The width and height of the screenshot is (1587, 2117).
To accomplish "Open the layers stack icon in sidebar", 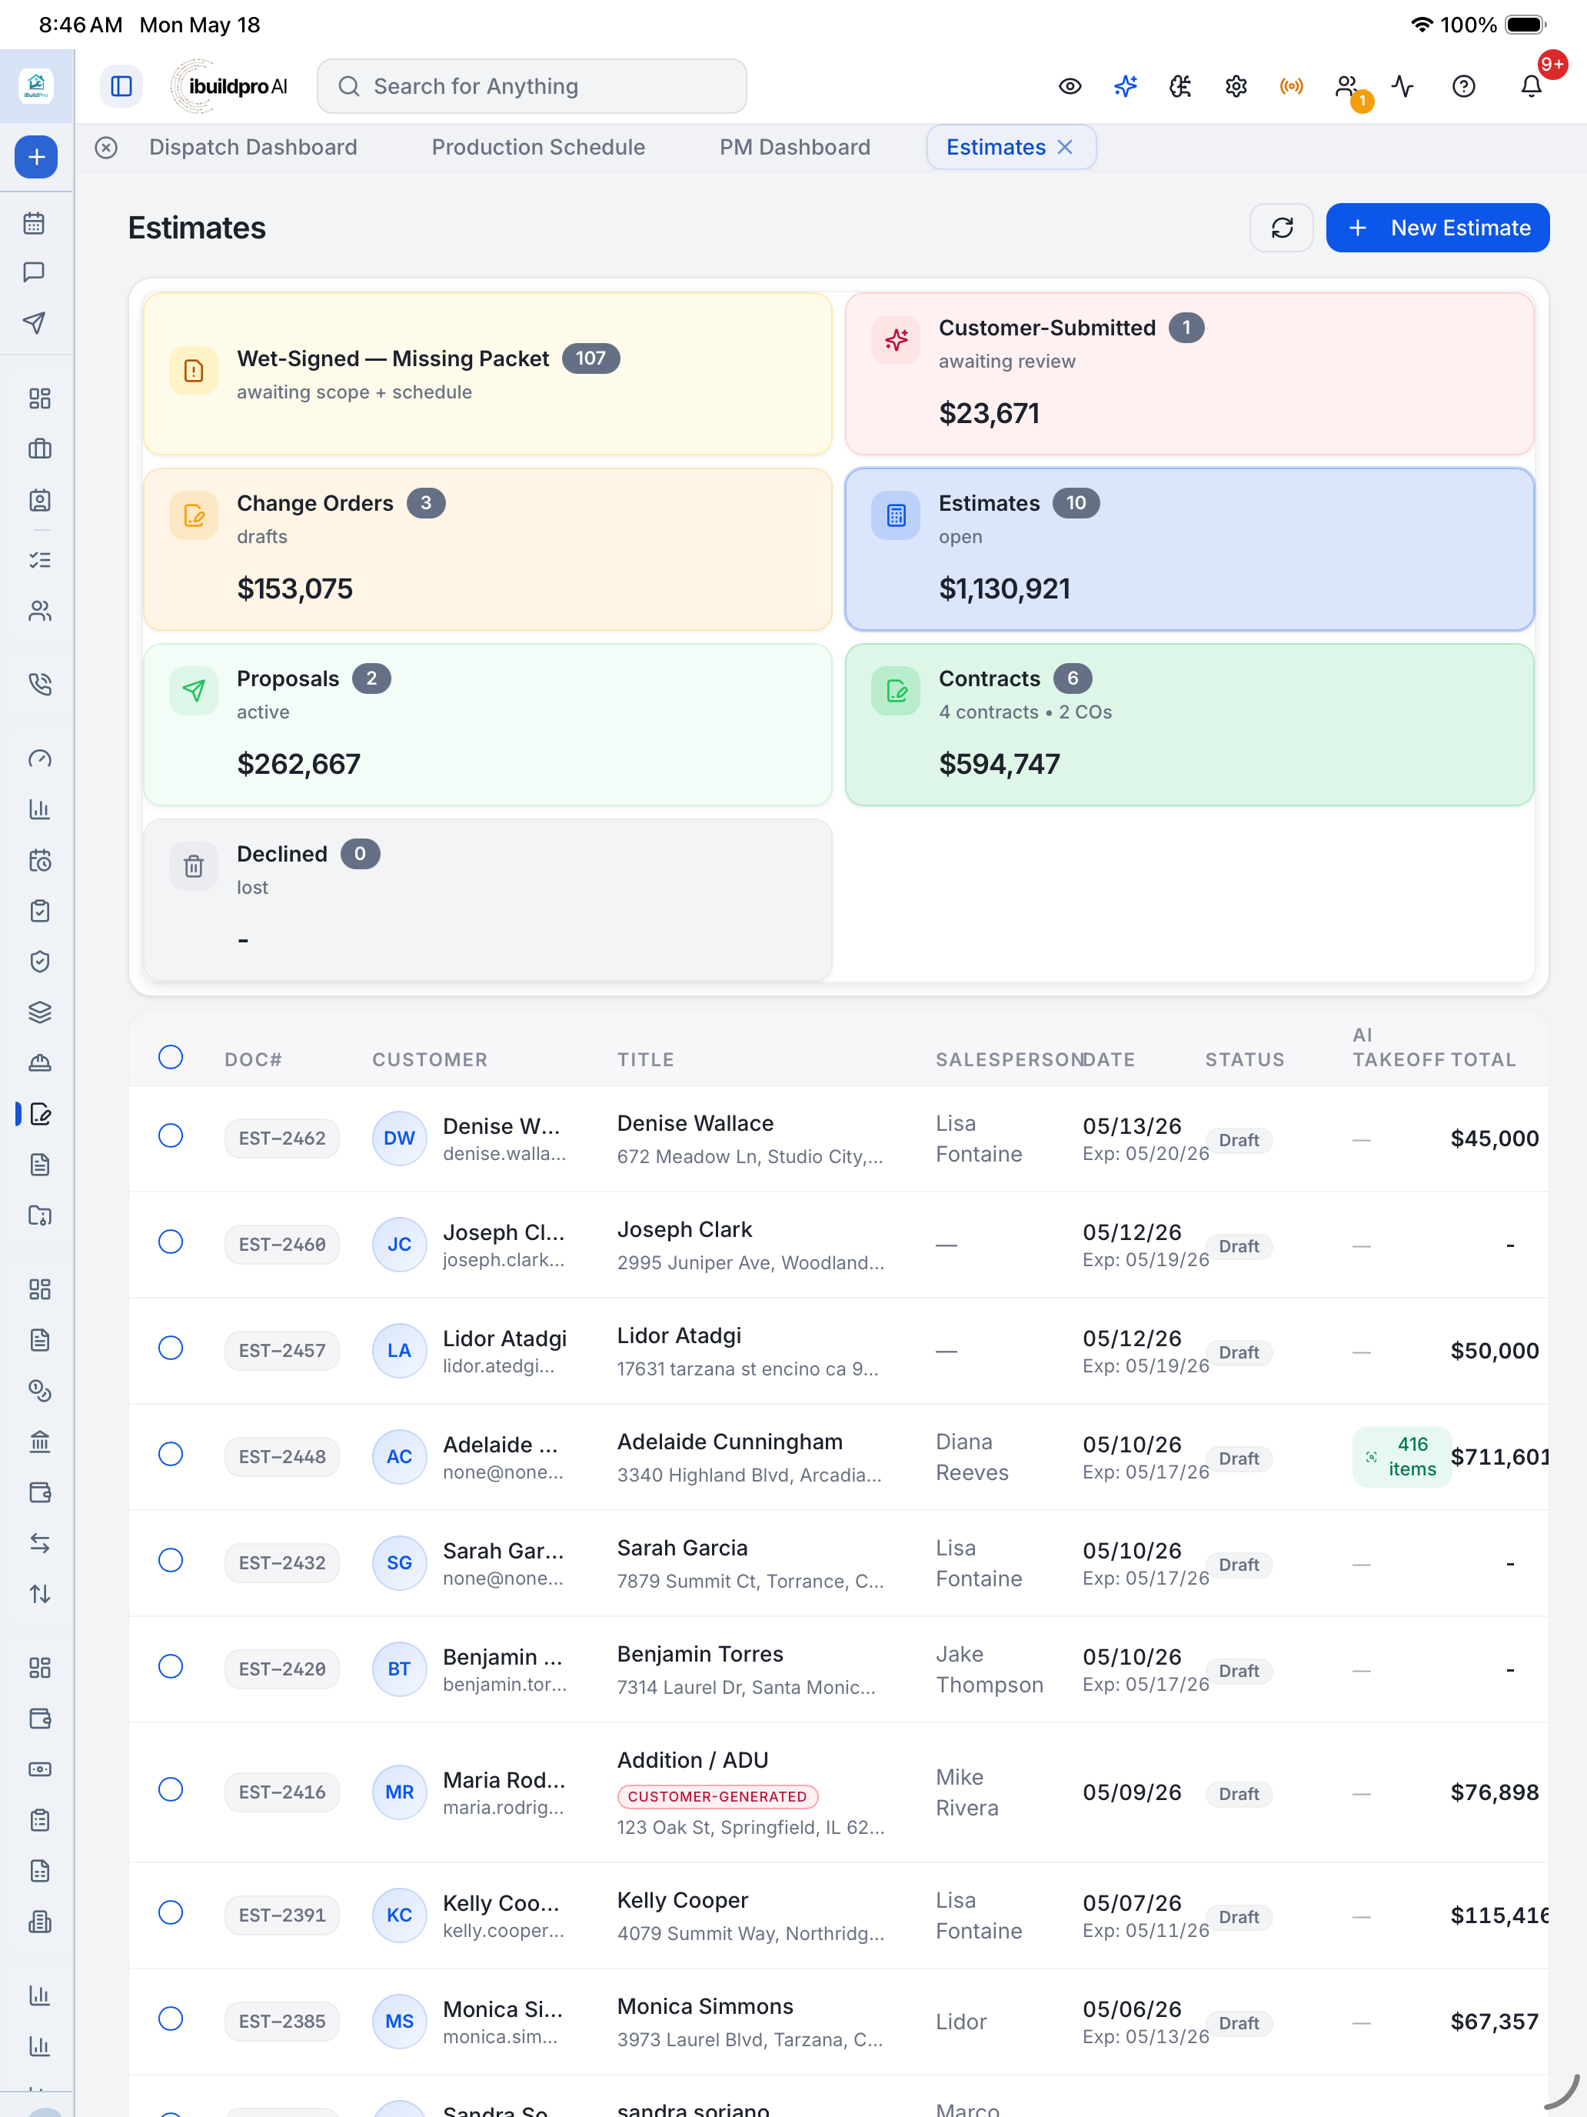I will pos(39,1012).
